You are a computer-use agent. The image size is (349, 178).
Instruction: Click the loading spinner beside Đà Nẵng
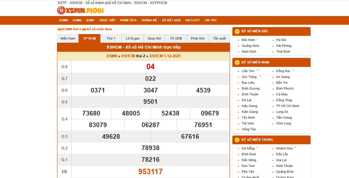[257, 148]
